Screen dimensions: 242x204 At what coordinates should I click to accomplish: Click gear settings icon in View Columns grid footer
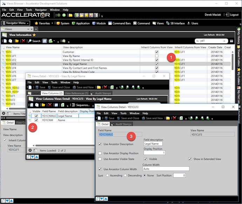tap(30, 150)
